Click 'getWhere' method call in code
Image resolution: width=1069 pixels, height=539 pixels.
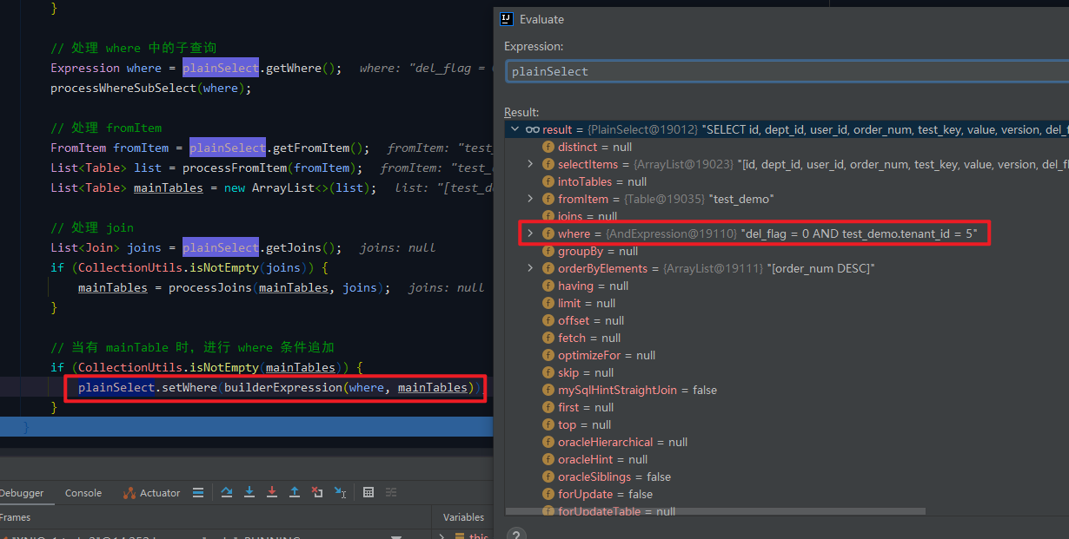[294, 68]
